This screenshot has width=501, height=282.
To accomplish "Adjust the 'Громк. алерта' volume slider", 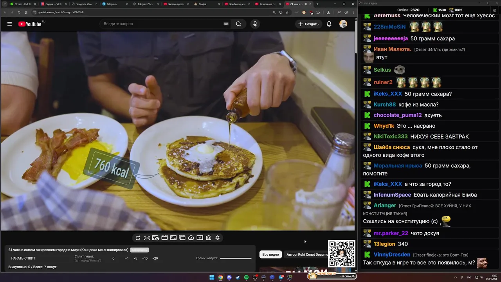I will tap(236, 258).
